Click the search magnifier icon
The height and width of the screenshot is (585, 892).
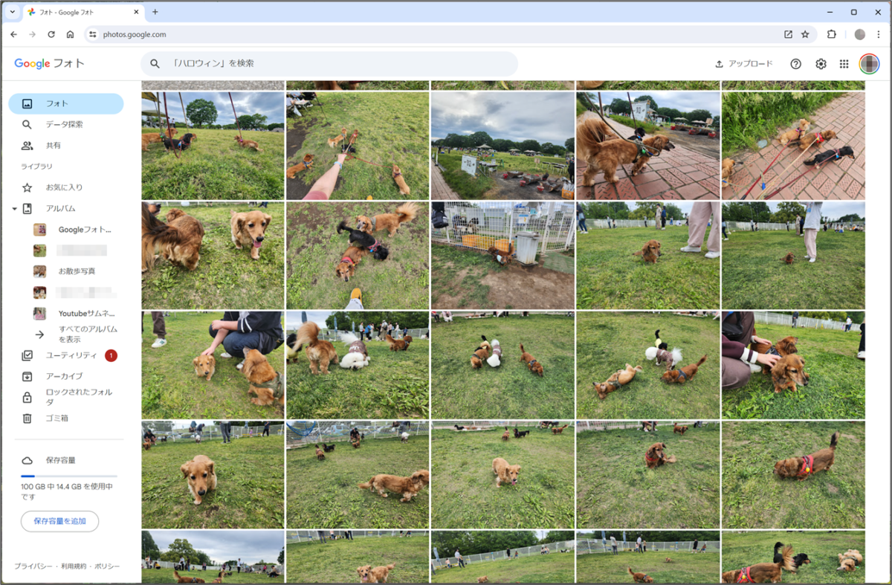tap(155, 64)
